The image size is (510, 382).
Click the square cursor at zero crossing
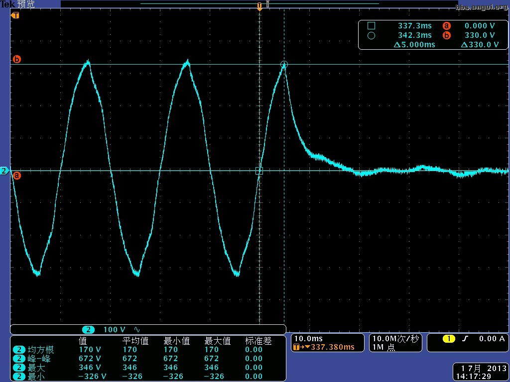coord(259,171)
